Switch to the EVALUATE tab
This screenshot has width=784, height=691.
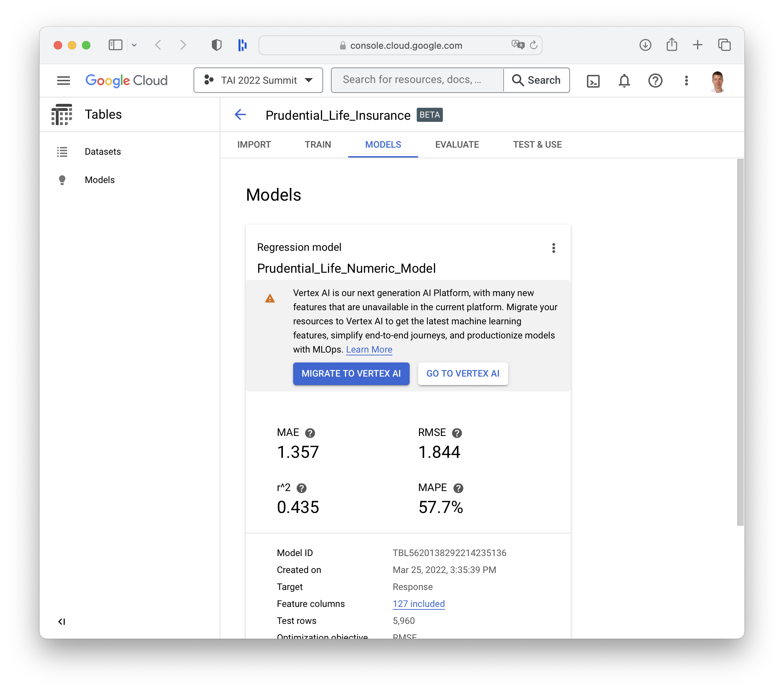coord(457,144)
